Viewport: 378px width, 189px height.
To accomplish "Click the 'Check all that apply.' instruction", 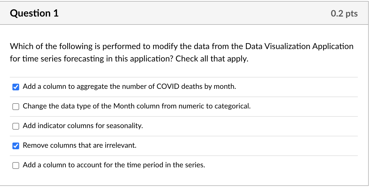I will 212,59.
